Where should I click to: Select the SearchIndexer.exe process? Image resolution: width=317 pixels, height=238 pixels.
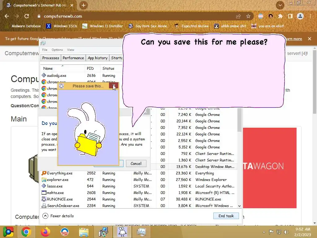point(138,206)
